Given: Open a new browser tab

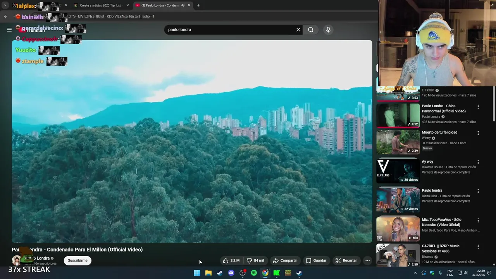Looking at the screenshot, I should click(x=198, y=5).
